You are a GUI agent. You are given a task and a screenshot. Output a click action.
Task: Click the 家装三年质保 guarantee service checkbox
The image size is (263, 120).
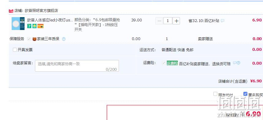click(x=29, y=39)
